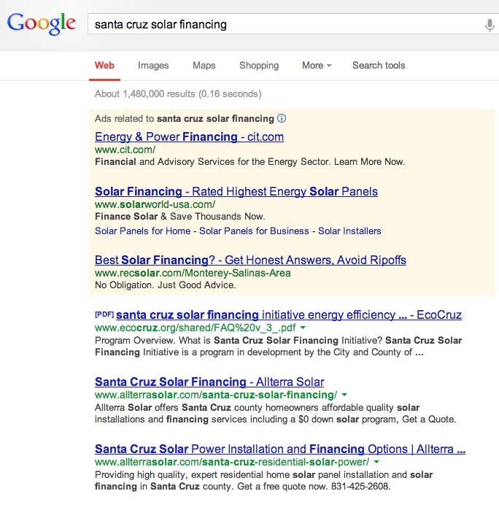
Task: Open Search tools
Action: click(379, 66)
